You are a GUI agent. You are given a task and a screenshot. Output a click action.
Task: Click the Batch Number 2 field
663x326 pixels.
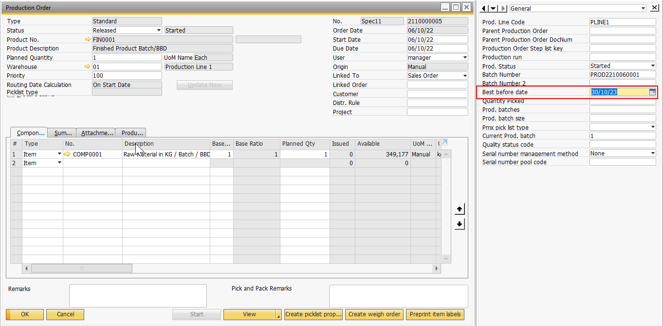click(x=623, y=83)
